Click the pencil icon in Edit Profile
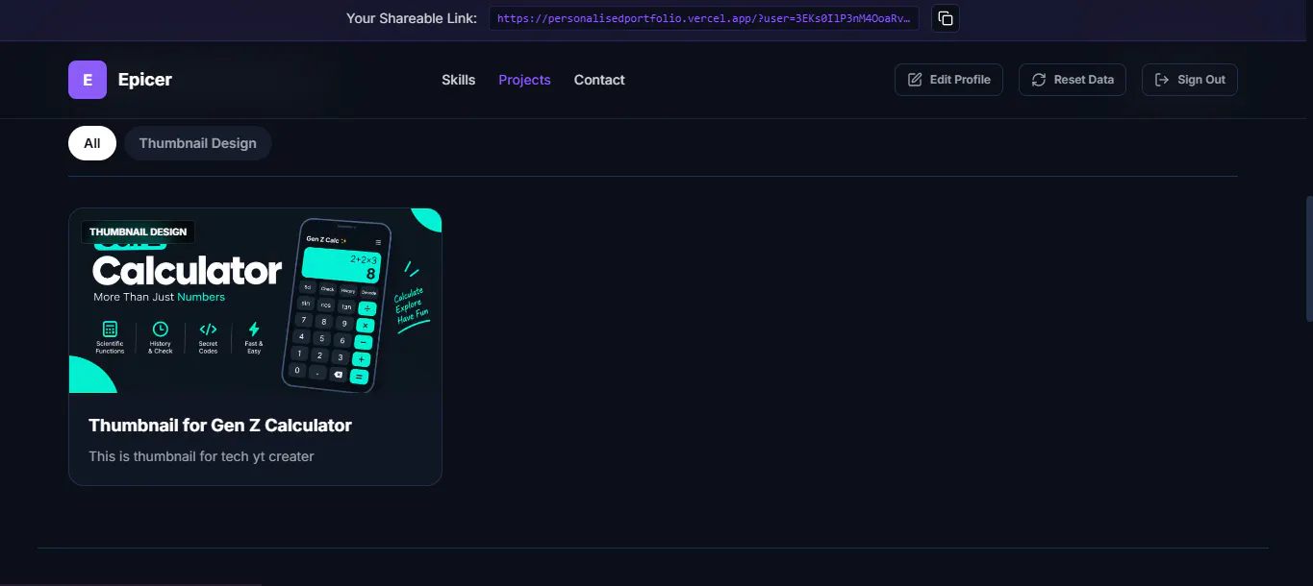This screenshot has width=1313, height=586. (x=915, y=80)
